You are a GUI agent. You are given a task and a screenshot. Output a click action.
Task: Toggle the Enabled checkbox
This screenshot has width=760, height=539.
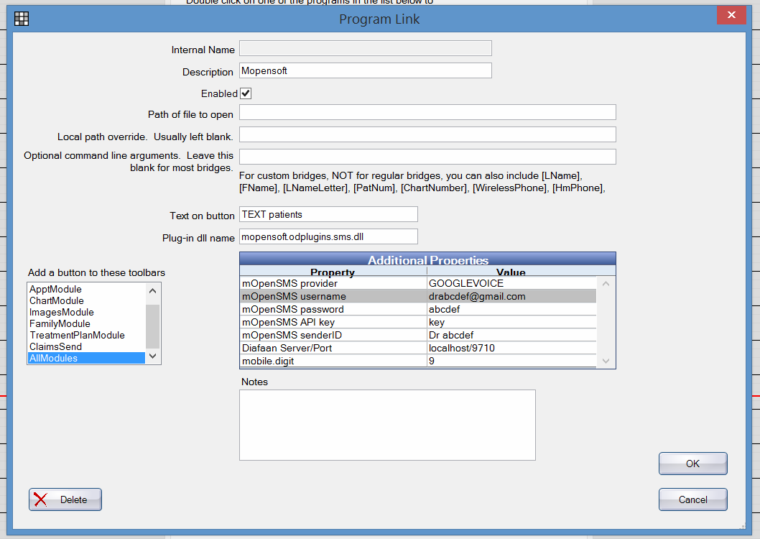coord(246,93)
